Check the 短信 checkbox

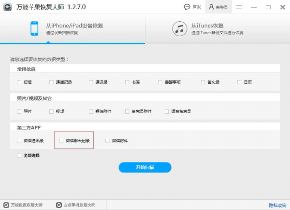click(19, 82)
